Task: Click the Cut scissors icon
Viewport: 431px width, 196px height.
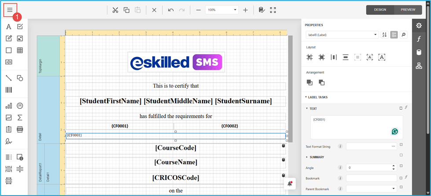Action: (115, 10)
